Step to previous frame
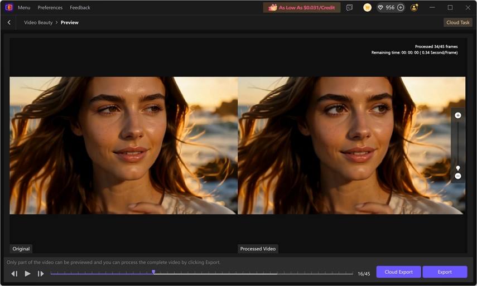 (15, 274)
